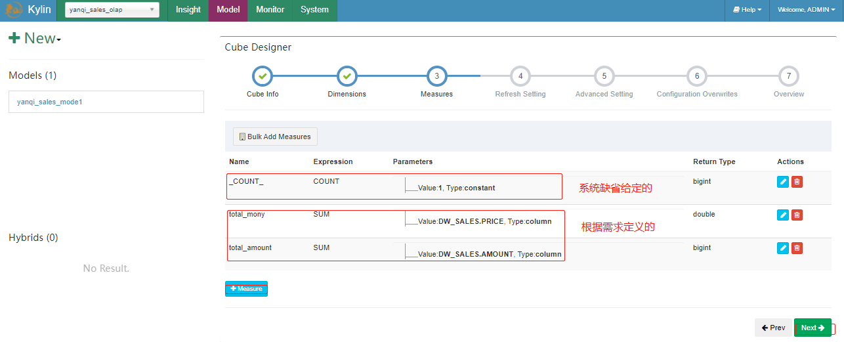Open the yanqi_sales_olap project dropdown

click(112, 10)
